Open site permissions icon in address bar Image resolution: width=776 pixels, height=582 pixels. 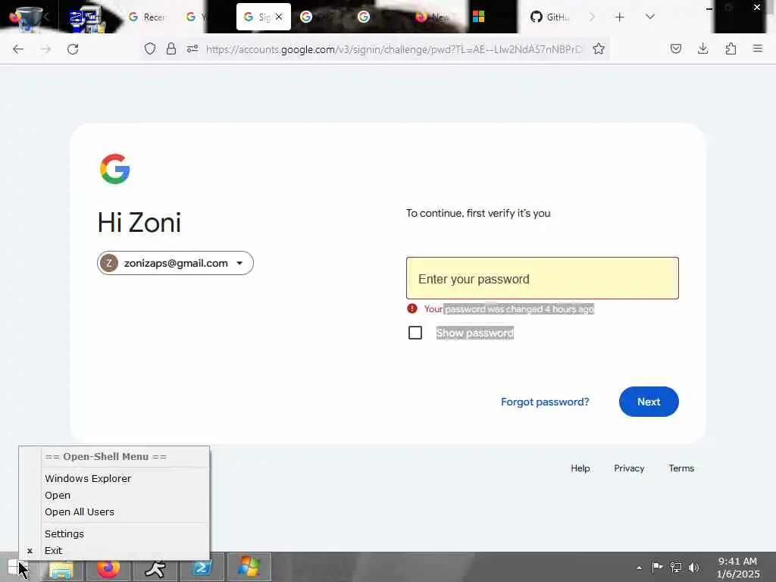pos(192,48)
